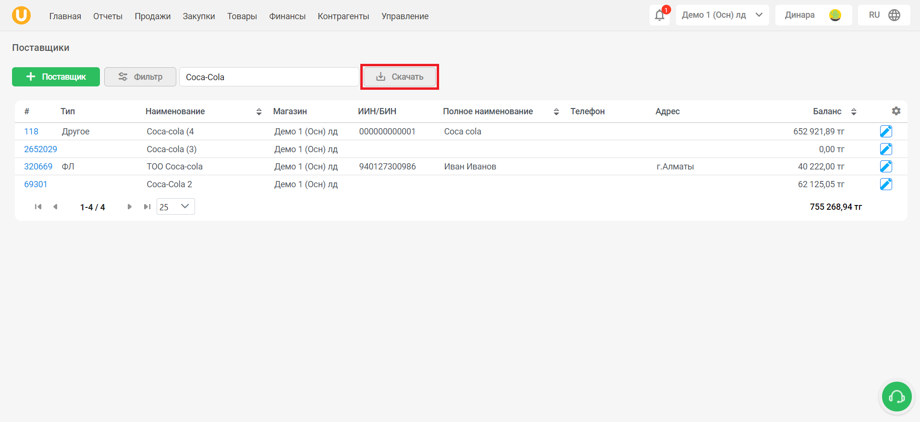Viewport: 920px width, 422px height.
Task: Click the total balance 755 268,94 тг
Action: 836,207
